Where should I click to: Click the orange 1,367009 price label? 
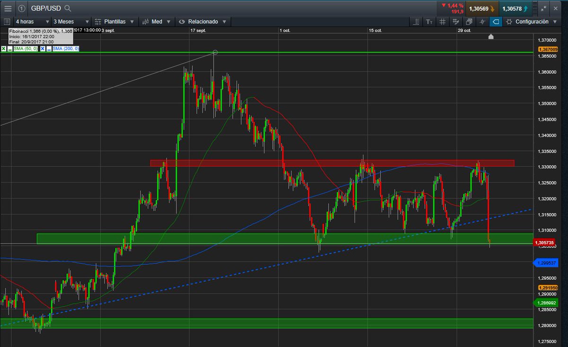[547, 49]
